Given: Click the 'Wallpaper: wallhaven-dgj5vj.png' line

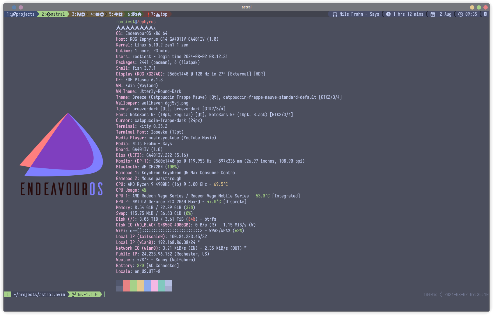Looking at the screenshot, I should pos(152,103).
